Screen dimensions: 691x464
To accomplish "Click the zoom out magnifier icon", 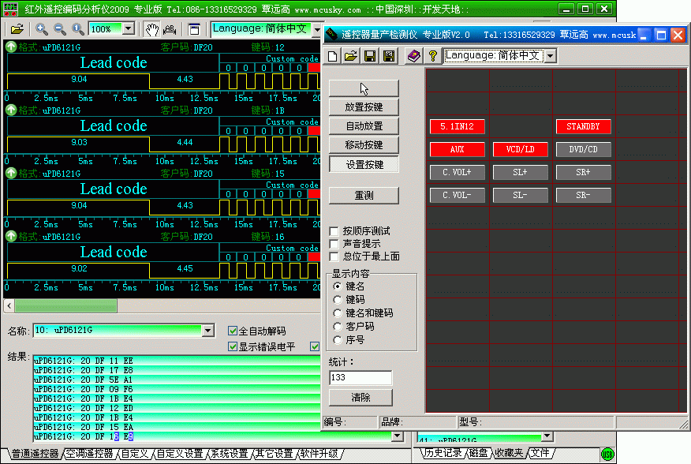I will [60, 29].
